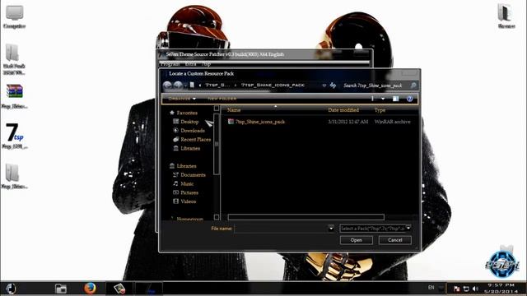Viewport: 527px width, 296px height.
Task: Open Extra menu in Se7en Theme Source Patcher
Action: click(x=190, y=64)
